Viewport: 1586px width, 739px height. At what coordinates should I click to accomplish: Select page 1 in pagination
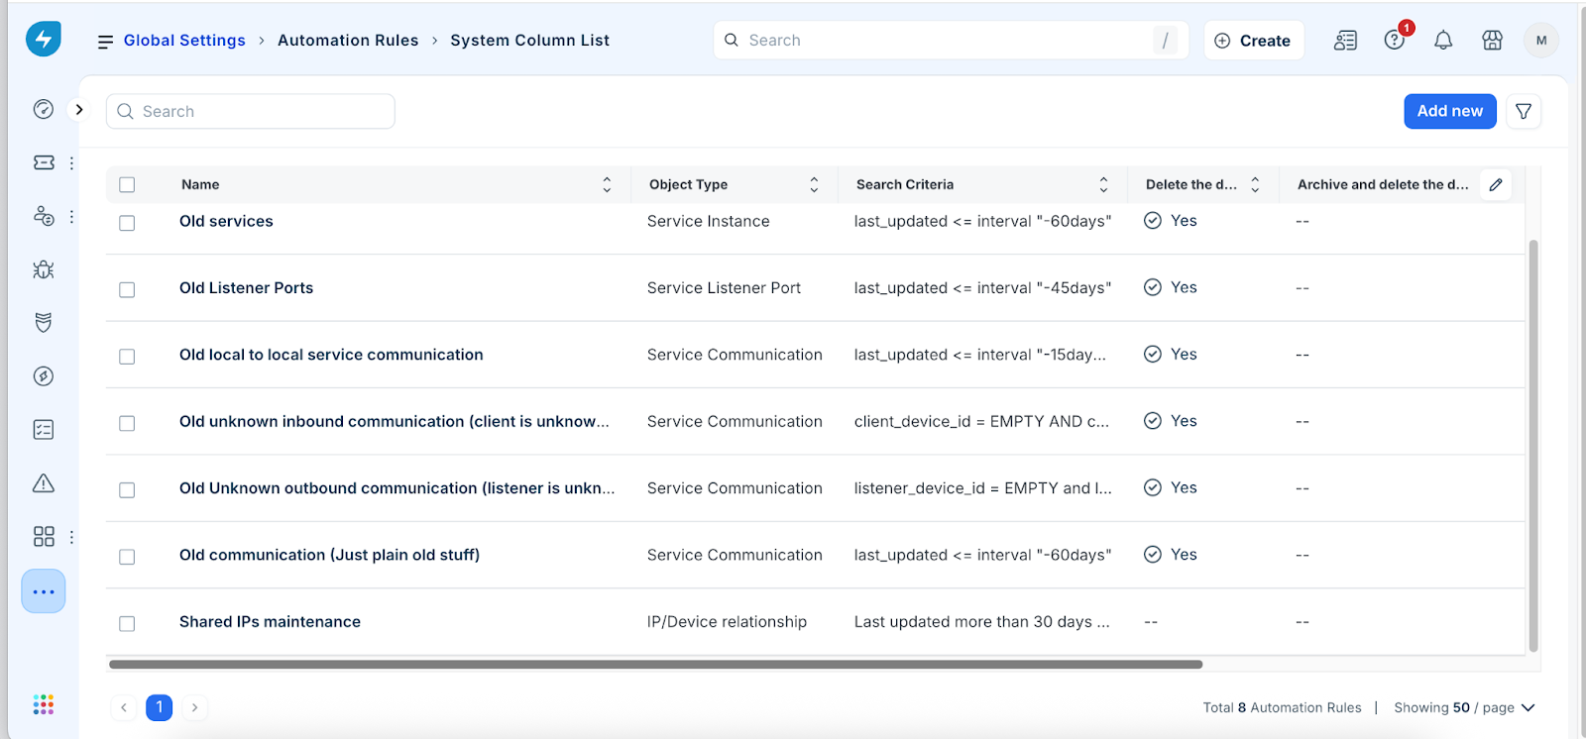point(160,707)
